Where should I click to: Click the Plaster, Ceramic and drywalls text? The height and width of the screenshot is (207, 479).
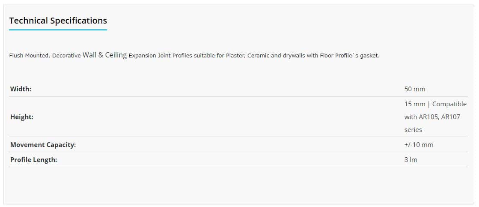pos(265,56)
